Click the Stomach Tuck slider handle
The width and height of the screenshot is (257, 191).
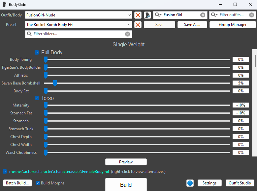tap(46, 129)
